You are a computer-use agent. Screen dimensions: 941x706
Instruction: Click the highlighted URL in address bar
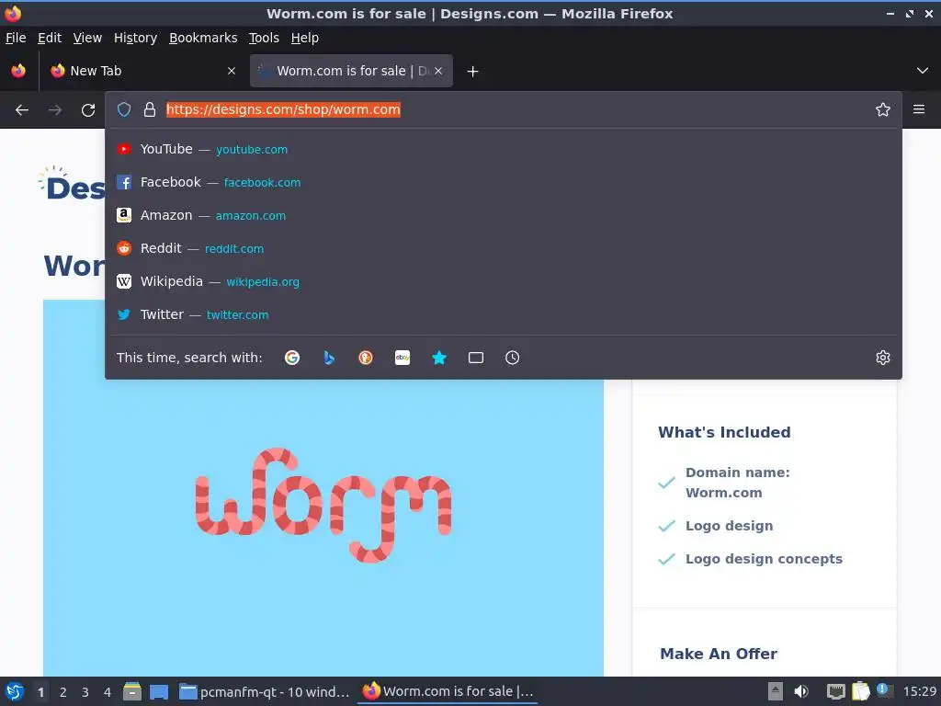click(283, 109)
